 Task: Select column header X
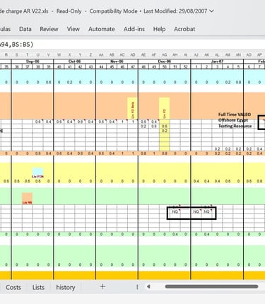point(69,54)
